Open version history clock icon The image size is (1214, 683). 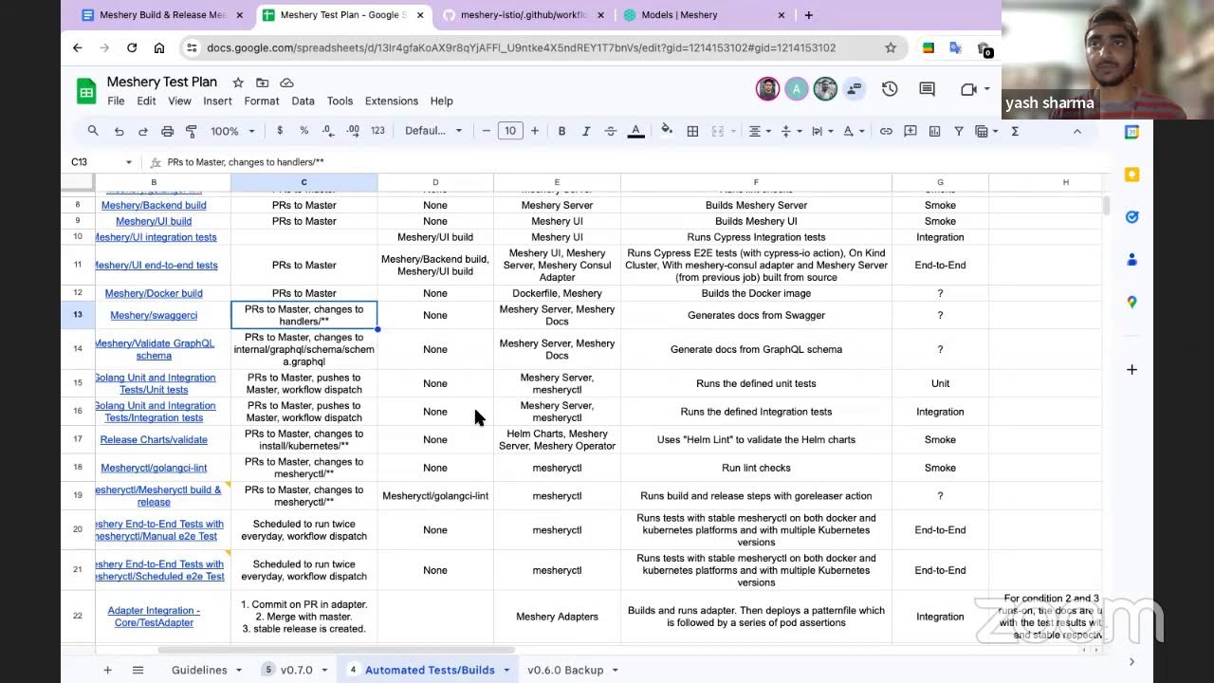(x=890, y=89)
